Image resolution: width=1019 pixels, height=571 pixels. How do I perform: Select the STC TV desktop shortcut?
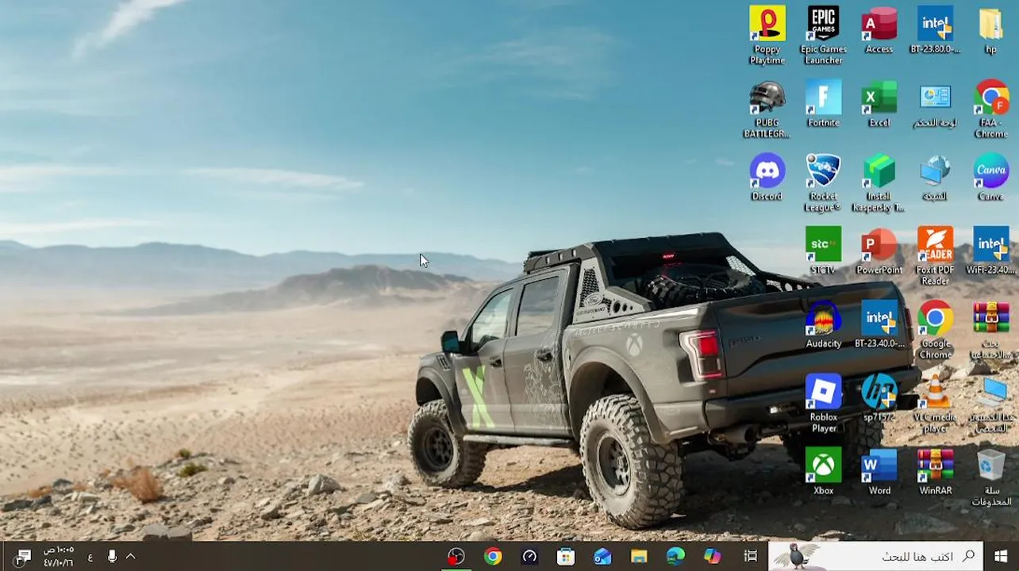pos(823,251)
